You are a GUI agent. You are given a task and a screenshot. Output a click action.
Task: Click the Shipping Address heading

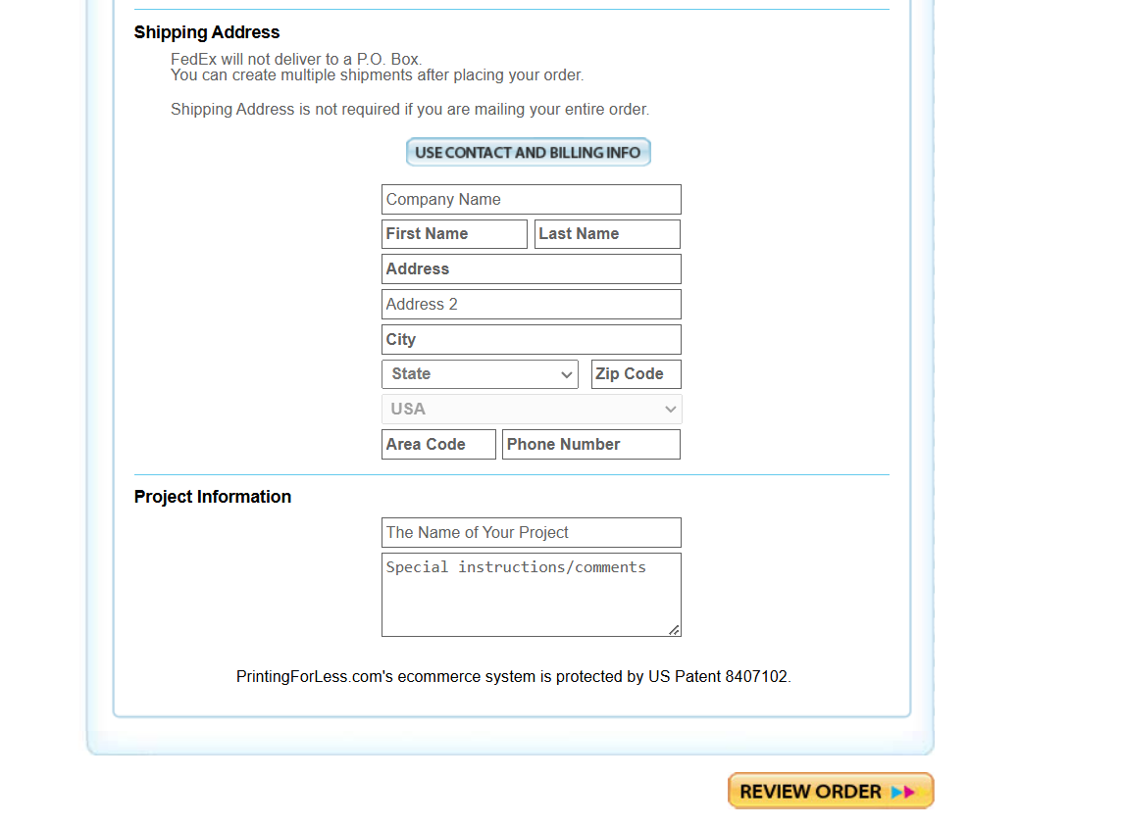[x=207, y=32]
